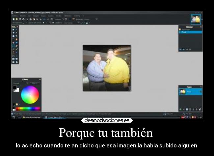Toggle visibility checkbox of the Fondo layer
The image size is (214, 156).
tap(201, 92)
